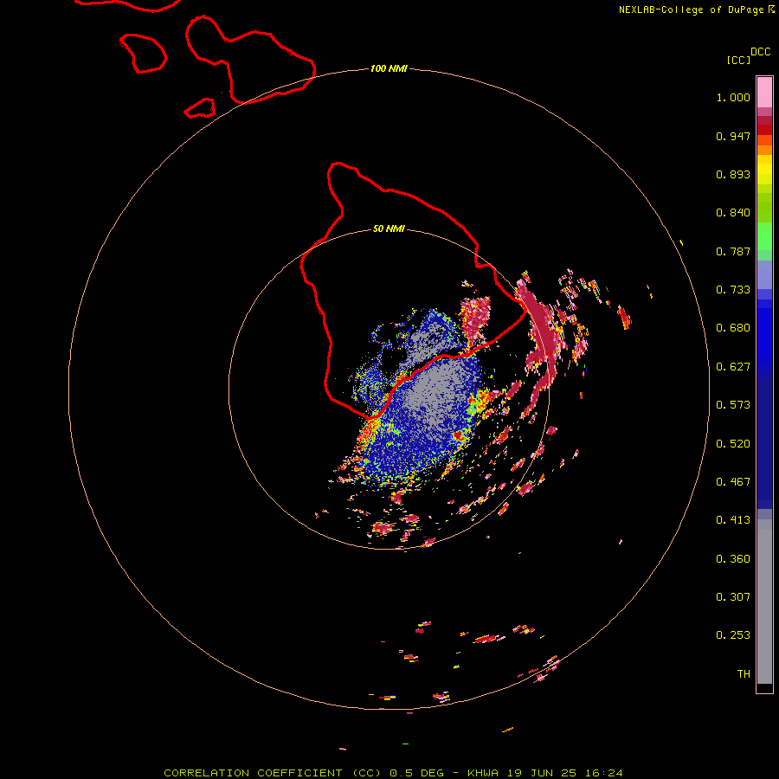Select the 0.253 scale value

(733, 635)
